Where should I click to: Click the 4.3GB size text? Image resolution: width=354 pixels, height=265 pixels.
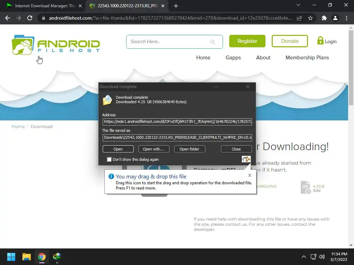tap(318, 186)
